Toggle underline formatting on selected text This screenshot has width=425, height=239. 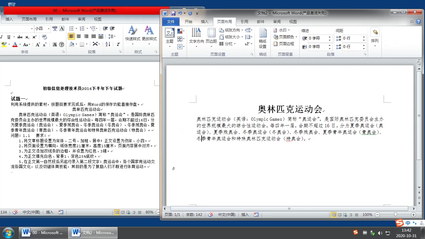coord(9,37)
